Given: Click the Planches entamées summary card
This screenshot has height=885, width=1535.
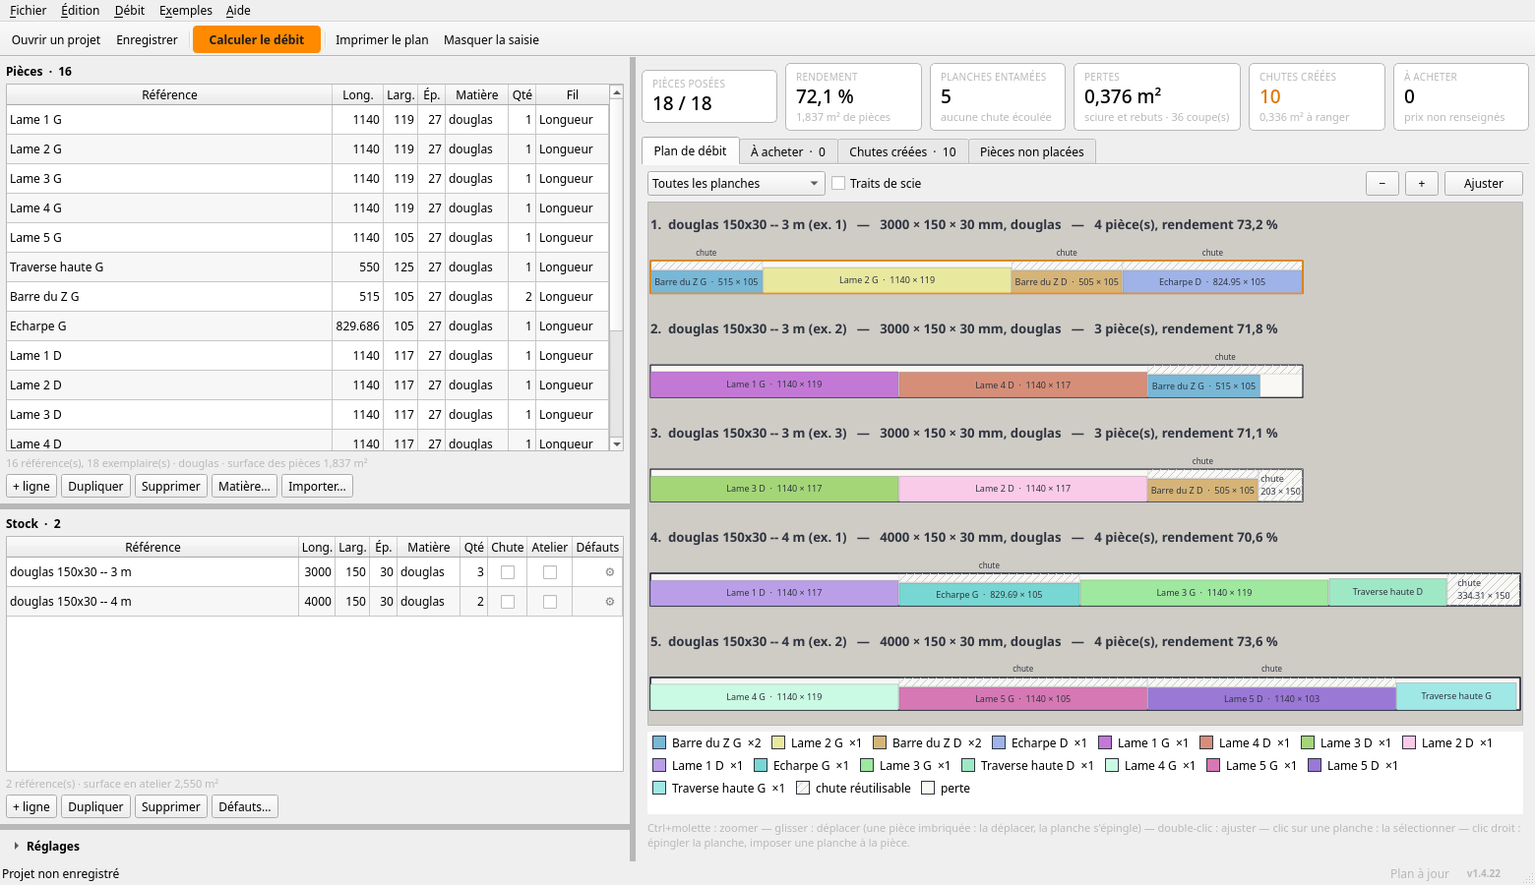Looking at the screenshot, I should [x=996, y=96].
